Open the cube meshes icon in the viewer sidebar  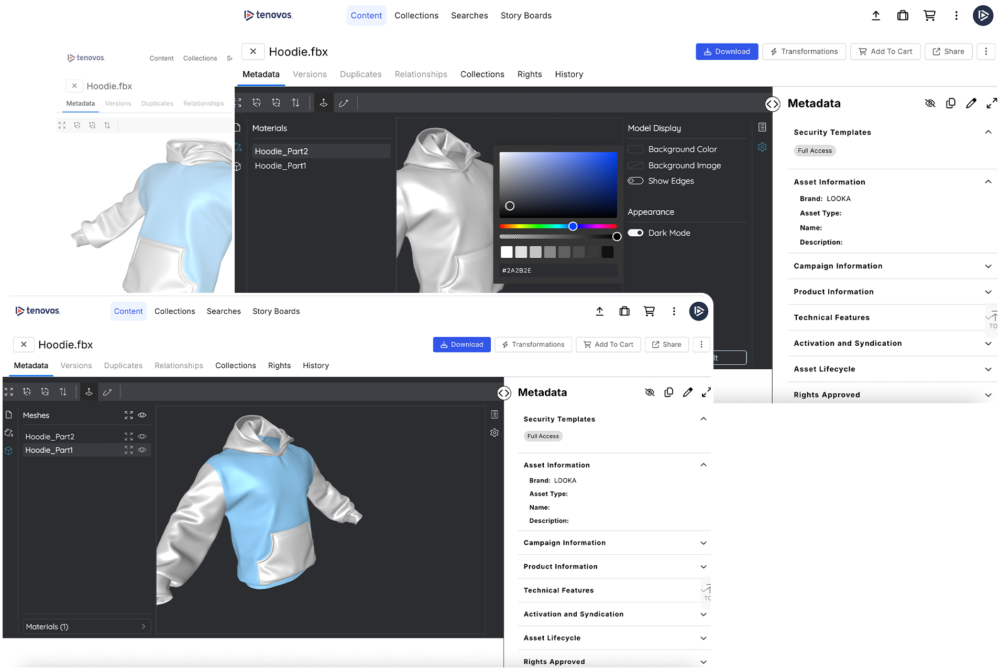pos(9,451)
